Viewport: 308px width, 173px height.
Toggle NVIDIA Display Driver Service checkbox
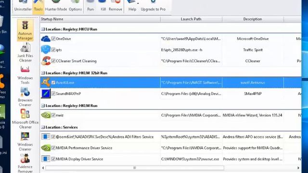click(x=53, y=159)
